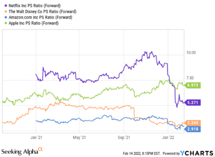Click the Sep '21 axis label
The height and width of the screenshot is (157, 215).
pos(124,137)
